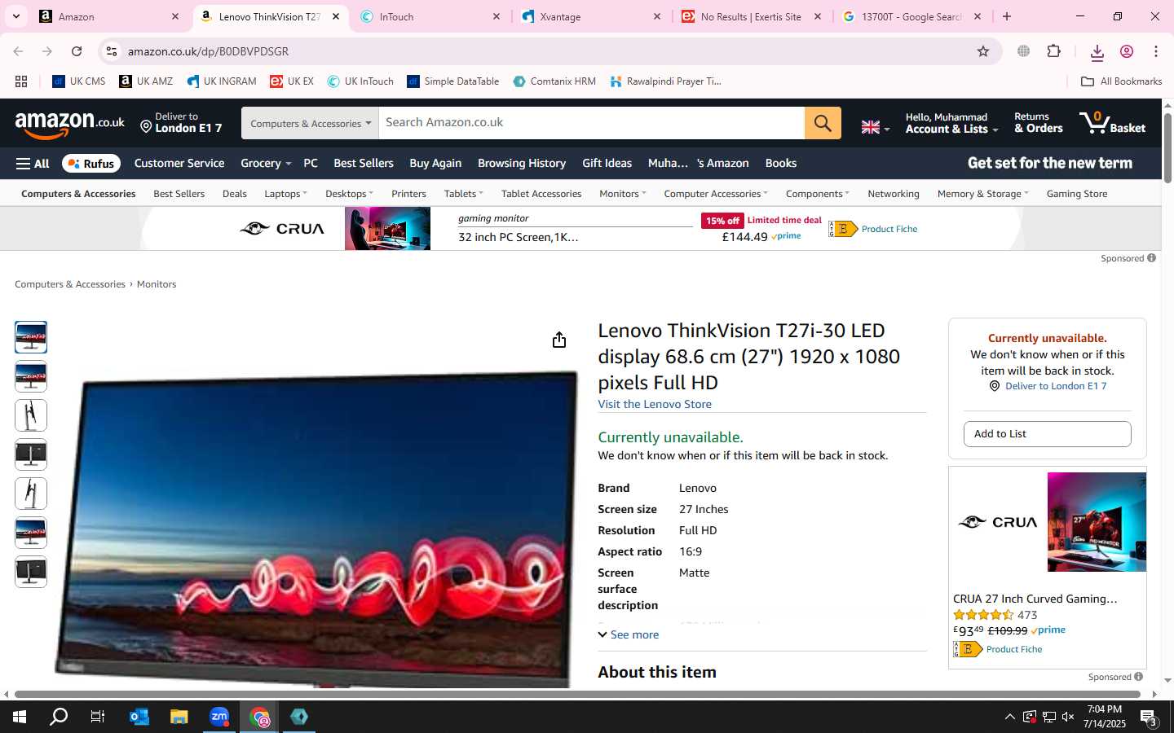
Task: Expand the Laptops submenu
Action: click(285, 194)
